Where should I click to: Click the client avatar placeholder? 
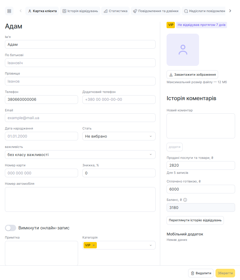tap(183, 50)
